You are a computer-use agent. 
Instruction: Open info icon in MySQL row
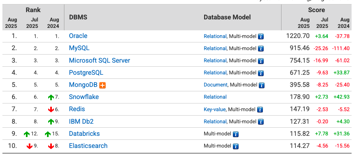pyautogui.click(x=261, y=49)
